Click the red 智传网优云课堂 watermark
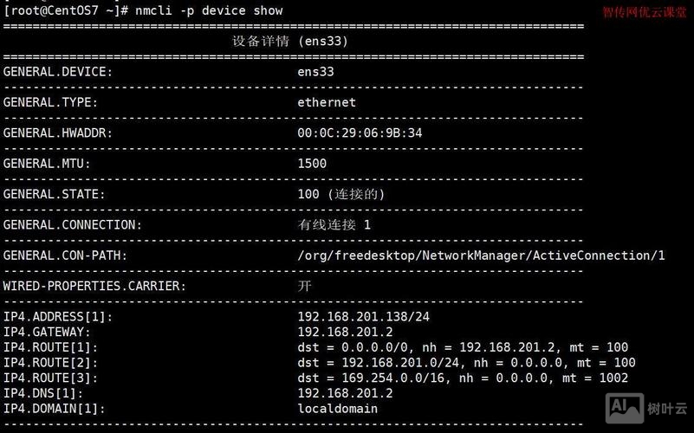This screenshot has width=694, height=433. pos(644,13)
